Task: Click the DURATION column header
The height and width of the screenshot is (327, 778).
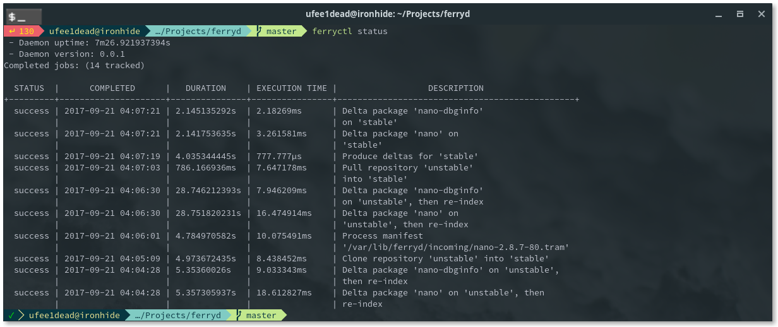Action: point(206,88)
